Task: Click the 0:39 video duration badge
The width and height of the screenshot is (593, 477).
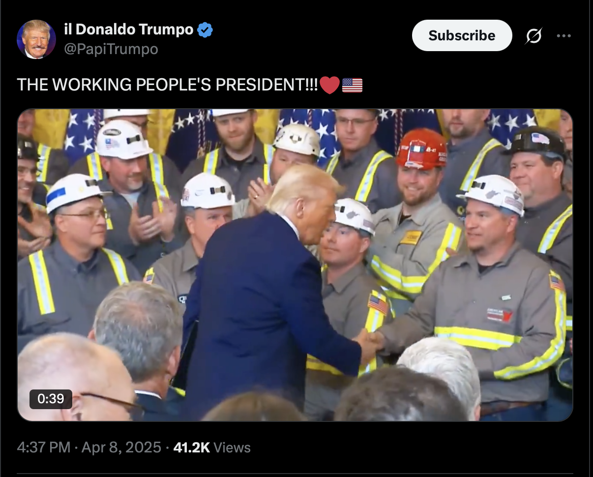Action: 51,399
